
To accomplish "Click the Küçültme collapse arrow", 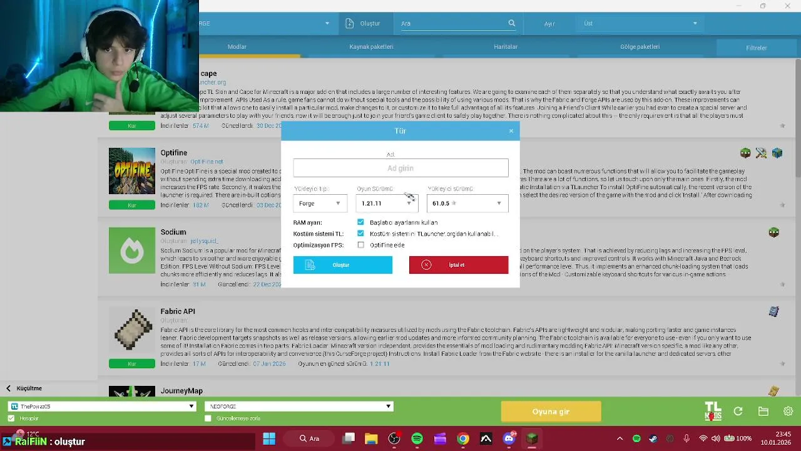I will (8, 388).
